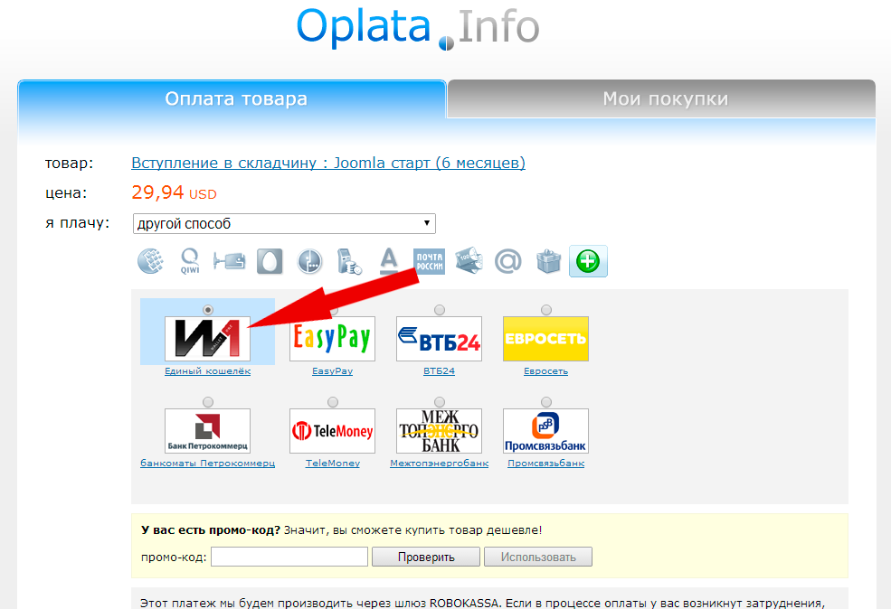Click the ВТБ24 text link
The image size is (891, 609).
[x=440, y=371]
